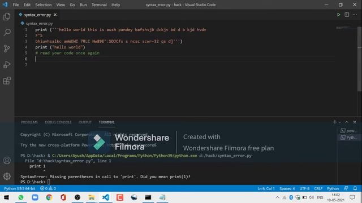Open Source Control view
This screenshot has height=203, width=362.
point(7,48)
